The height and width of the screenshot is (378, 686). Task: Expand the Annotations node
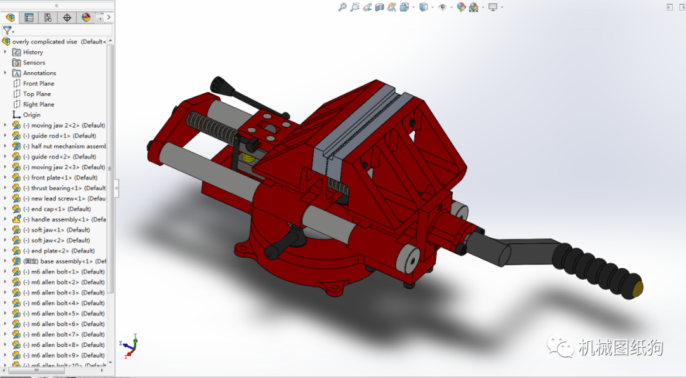coord(6,73)
